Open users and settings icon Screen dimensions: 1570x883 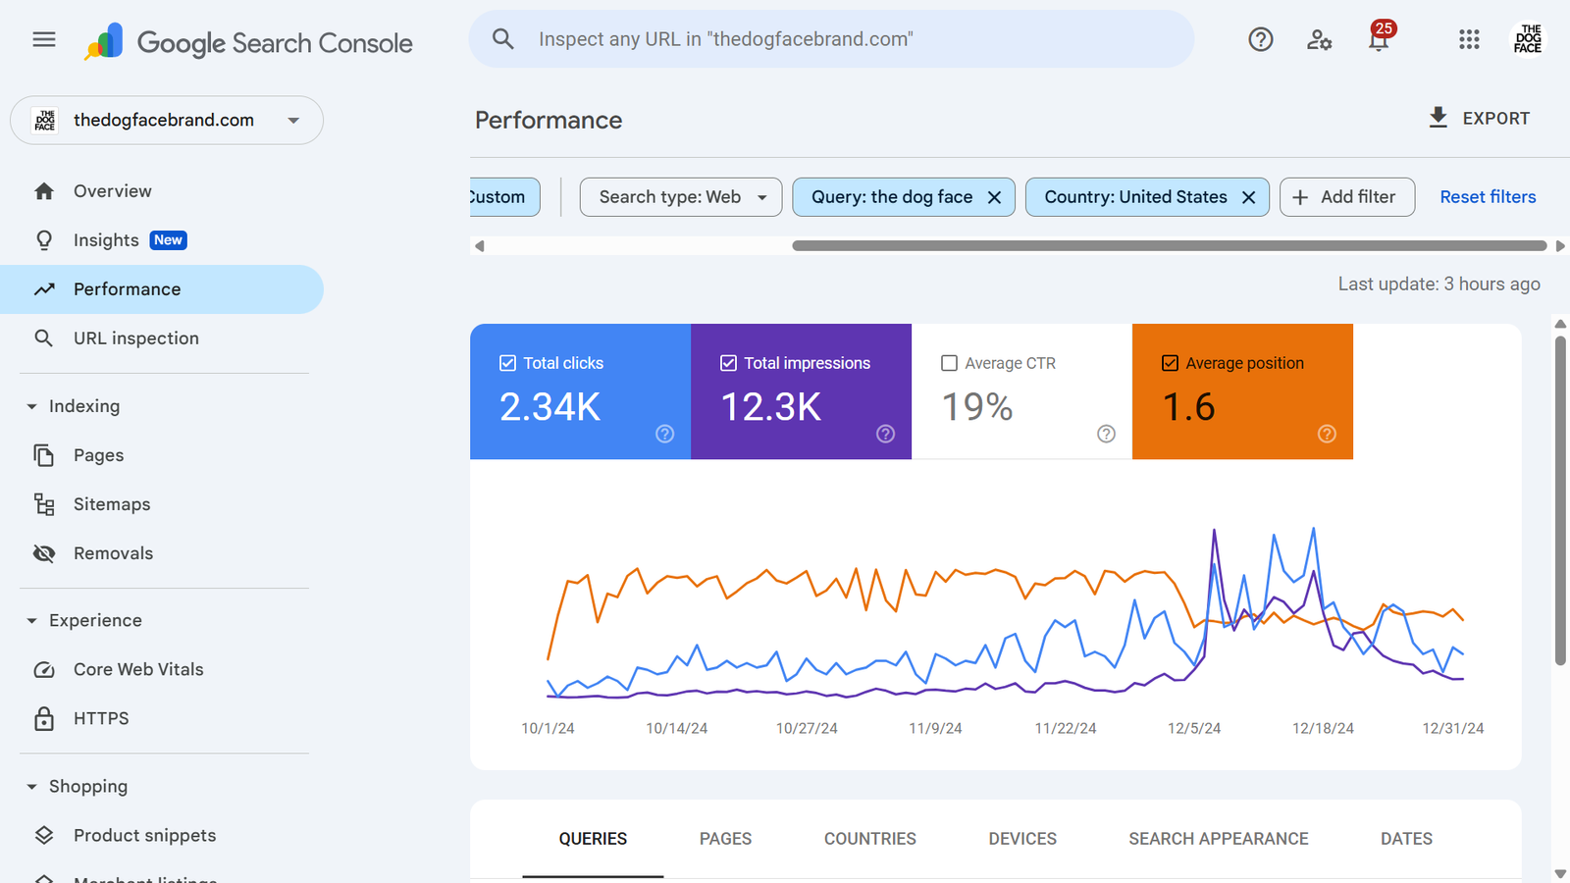pos(1320,39)
